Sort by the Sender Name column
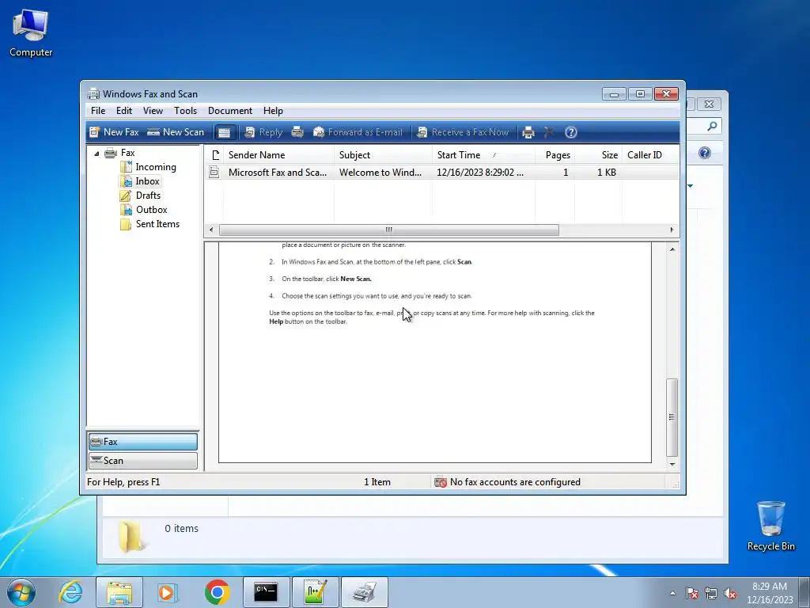The width and height of the screenshot is (810, 608). 278,155
